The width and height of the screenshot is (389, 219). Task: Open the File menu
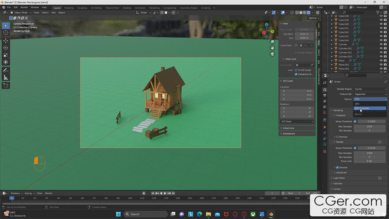click(9, 8)
